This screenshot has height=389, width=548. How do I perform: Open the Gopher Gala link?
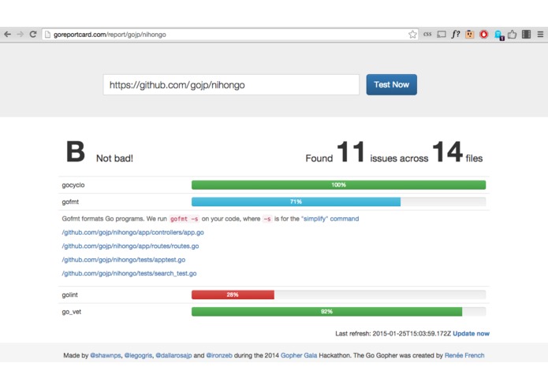[299, 355]
